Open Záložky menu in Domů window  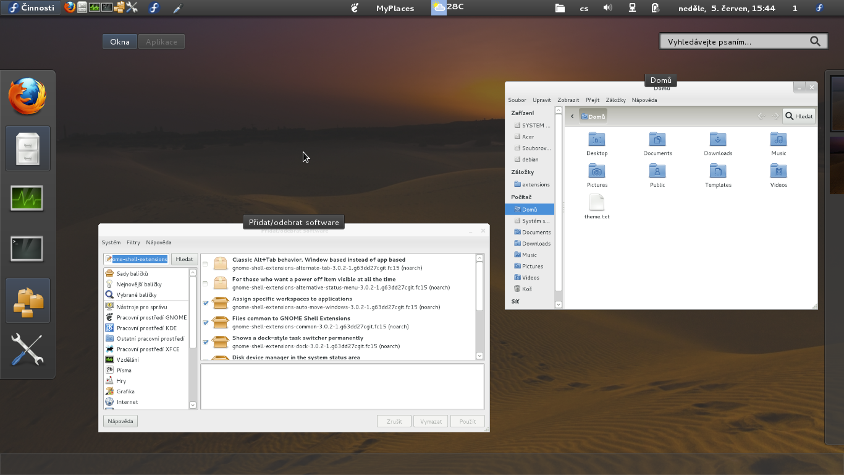coord(616,100)
